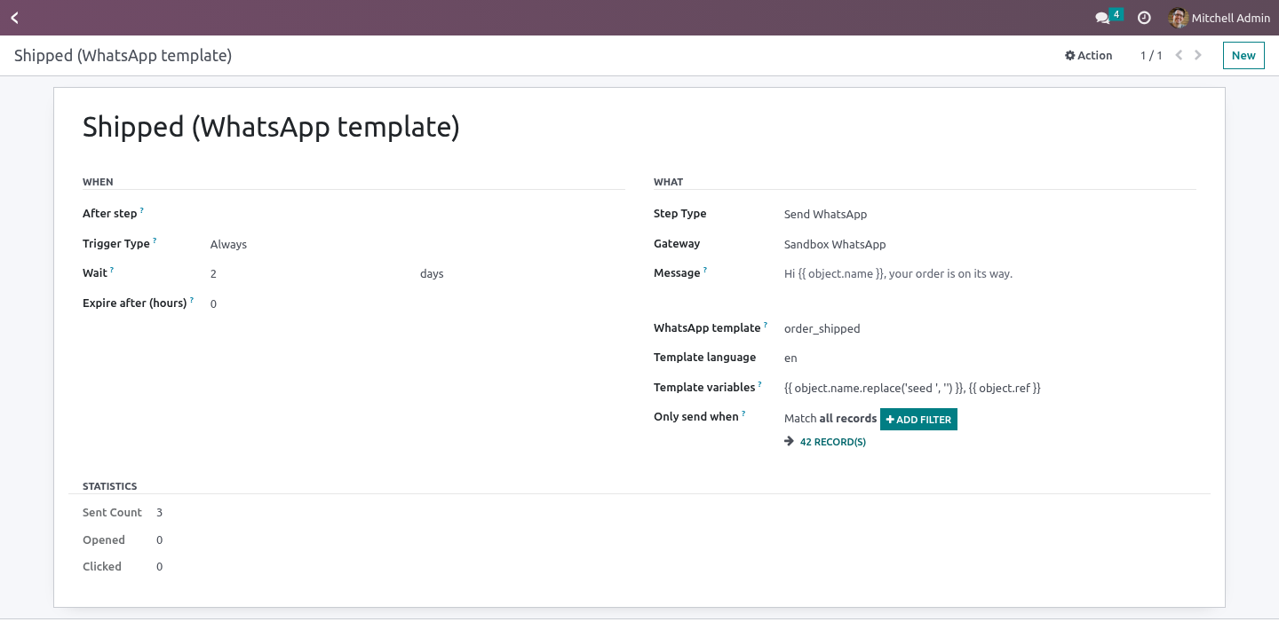This screenshot has width=1279, height=622.
Task: Click the empty After step field
Action: click(417, 214)
